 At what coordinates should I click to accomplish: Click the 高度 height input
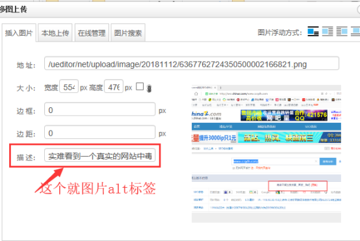click(114, 86)
